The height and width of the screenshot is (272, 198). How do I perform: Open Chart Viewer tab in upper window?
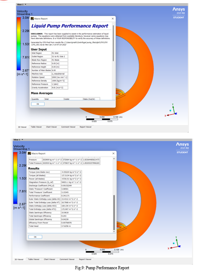[x=51, y=127]
